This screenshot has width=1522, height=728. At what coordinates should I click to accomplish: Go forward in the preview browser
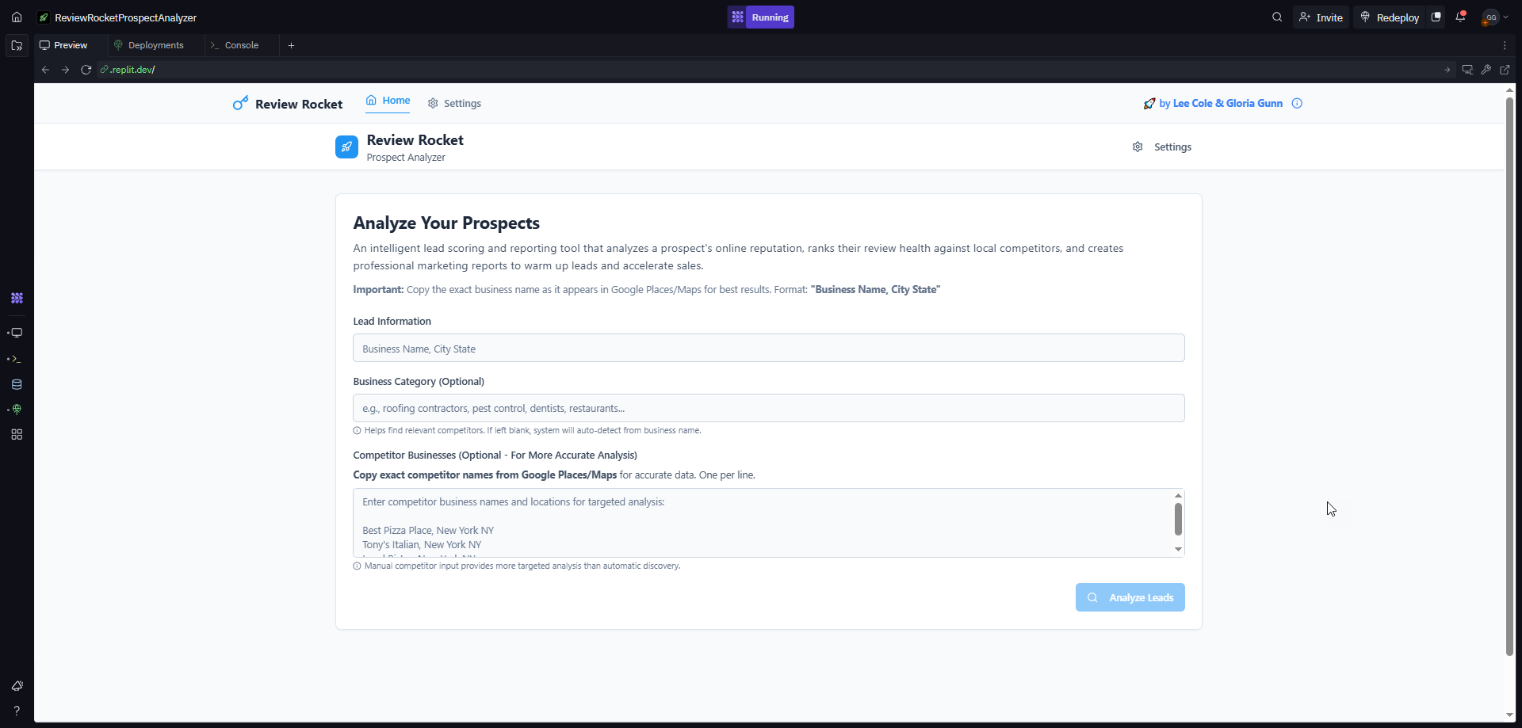[x=66, y=70]
